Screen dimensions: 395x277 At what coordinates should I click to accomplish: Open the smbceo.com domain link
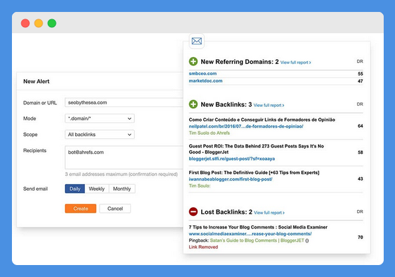click(x=202, y=74)
